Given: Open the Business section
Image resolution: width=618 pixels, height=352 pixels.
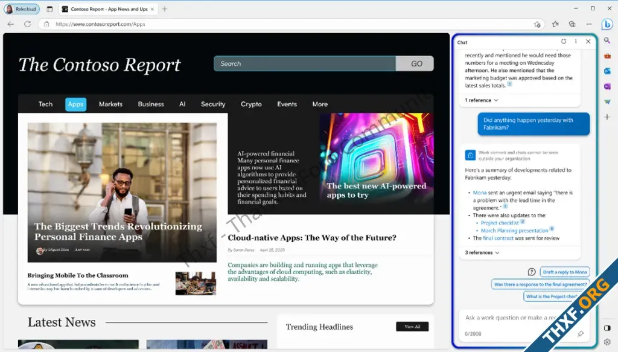Looking at the screenshot, I should coord(151,104).
